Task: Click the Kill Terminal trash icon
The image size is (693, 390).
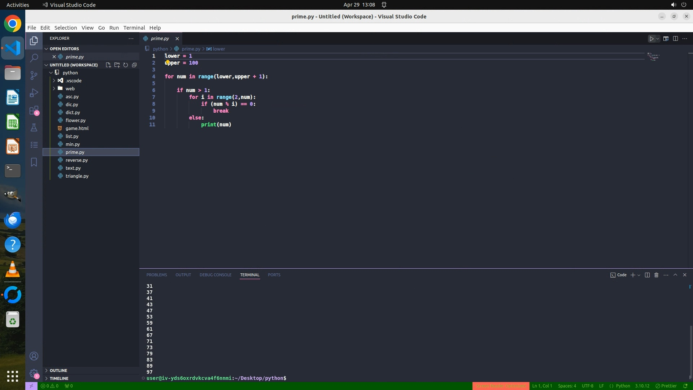Action: pyautogui.click(x=657, y=275)
